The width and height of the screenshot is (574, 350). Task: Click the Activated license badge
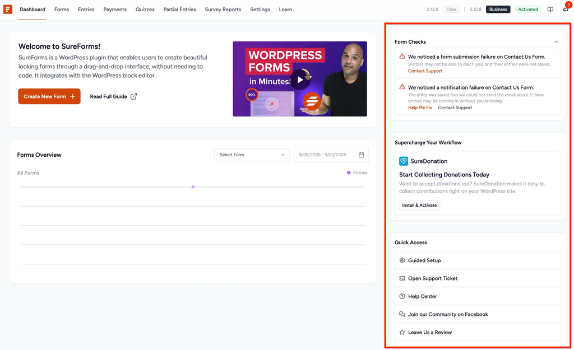click(528, 10)
